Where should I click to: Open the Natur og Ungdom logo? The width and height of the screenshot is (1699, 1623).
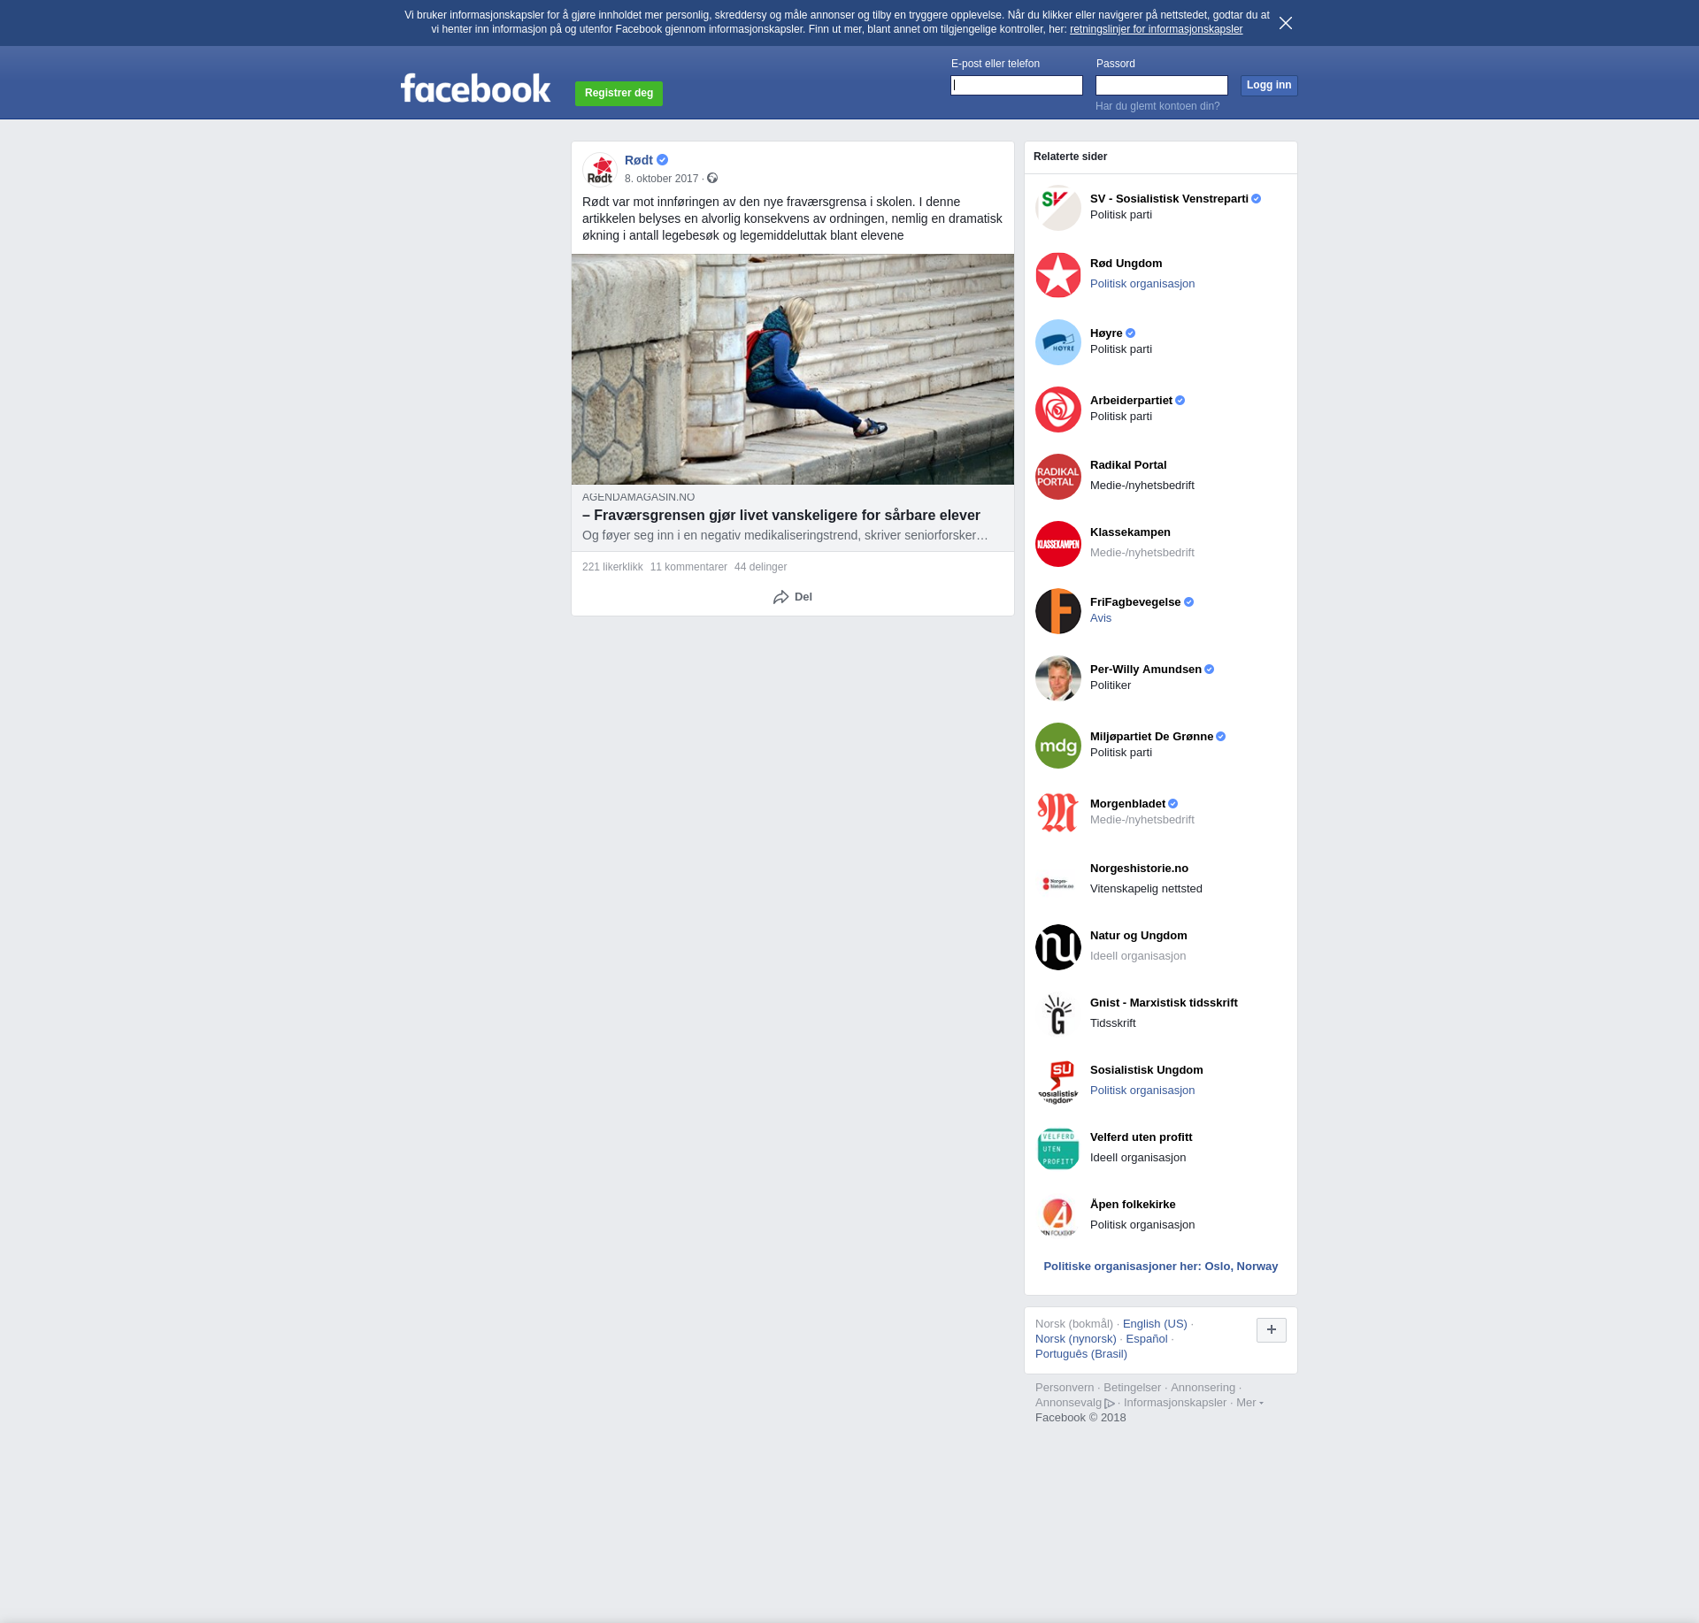pyautogui.click(x=1058, y=947)
